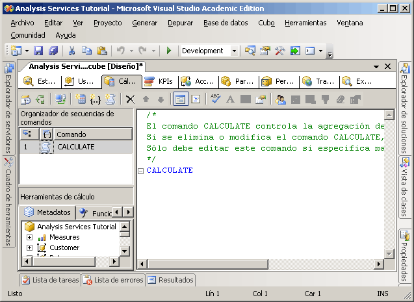Image resolution: width=414 pixels, height=302 pixels.
Task: Cut selection using the scissors icon
Action: pos(71,51)
